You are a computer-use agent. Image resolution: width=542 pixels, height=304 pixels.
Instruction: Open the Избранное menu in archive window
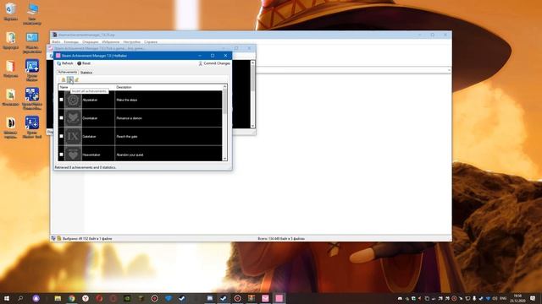click(x=111, y=42)
